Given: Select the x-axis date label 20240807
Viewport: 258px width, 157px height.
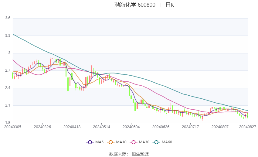Looking at the screenshot, I should click(x=220, y=127).
